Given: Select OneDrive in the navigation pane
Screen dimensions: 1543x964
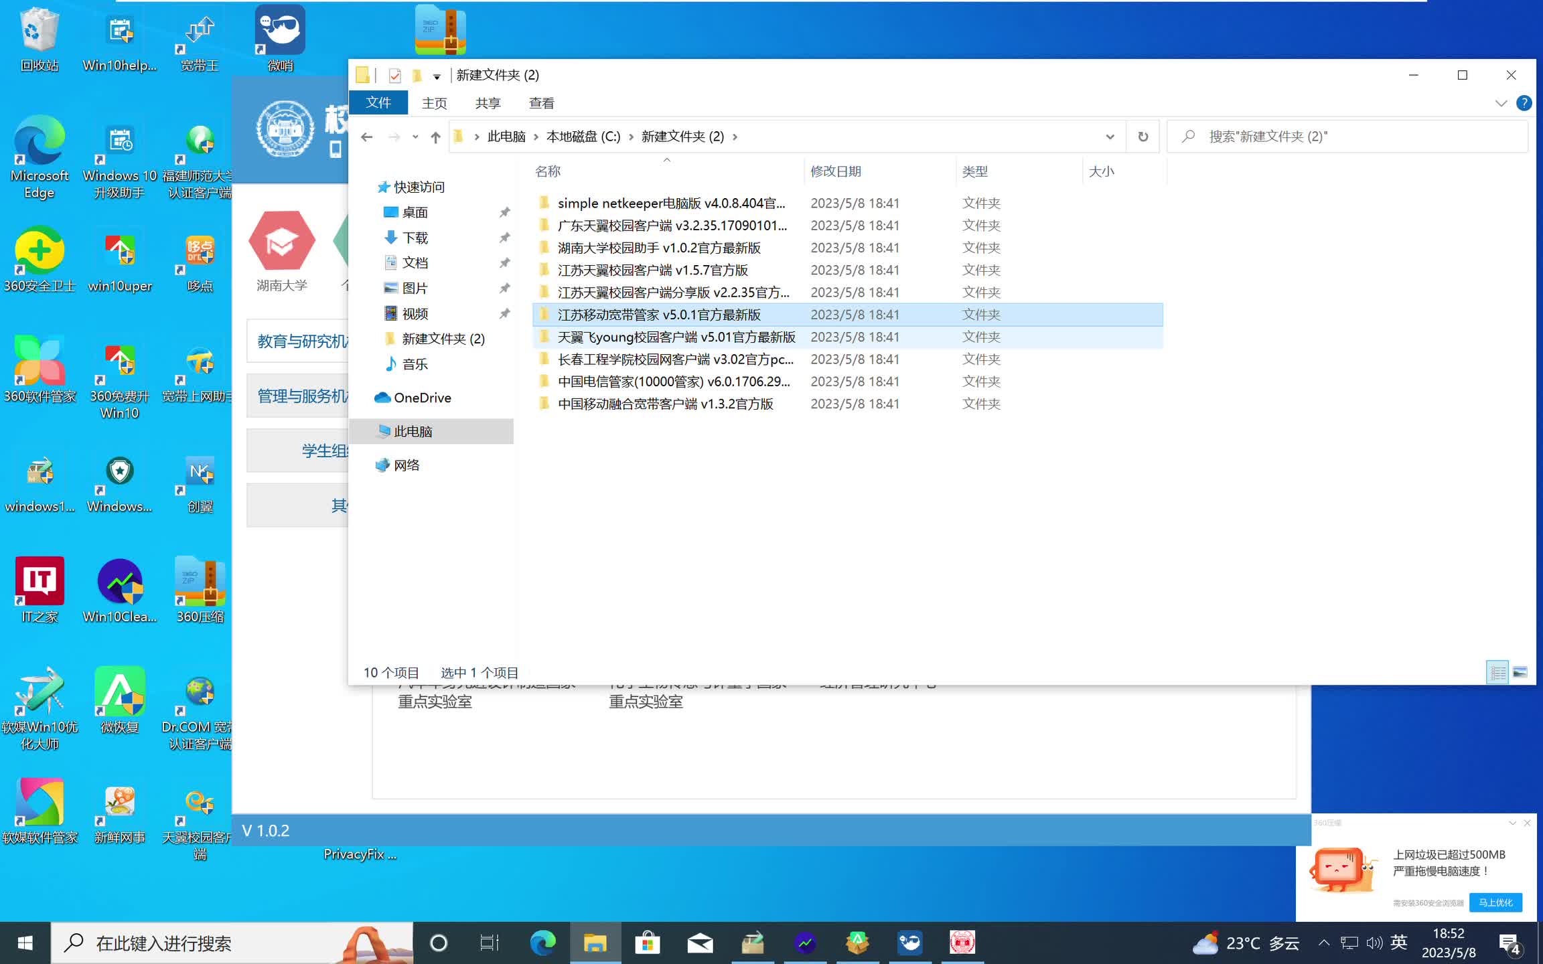Looking at the screenshot, I should pyautogui.click(x=422, y=398).
